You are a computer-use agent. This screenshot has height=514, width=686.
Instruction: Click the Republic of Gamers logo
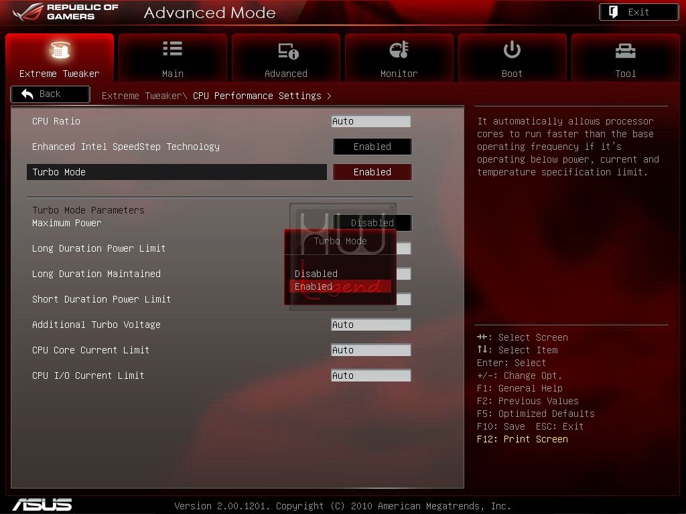point(66,12)
